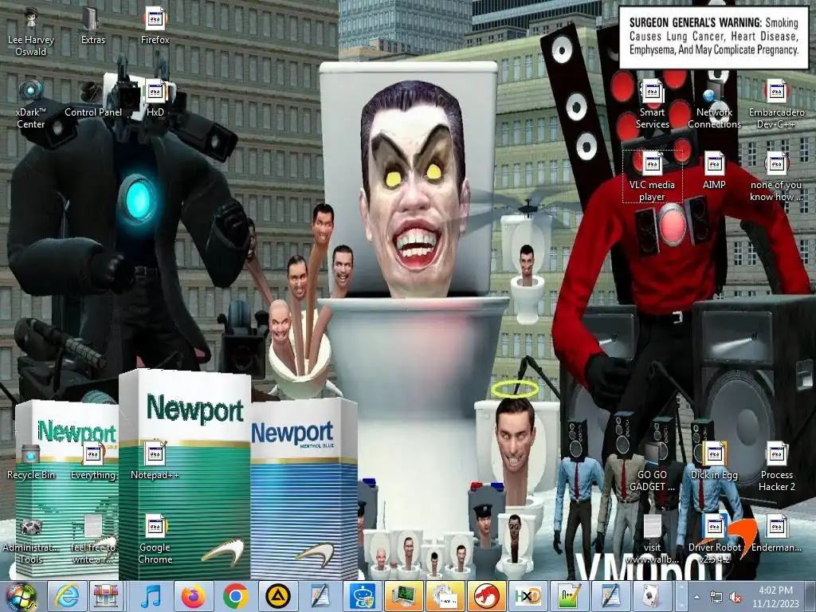Open the Extras desktop shortcut
816x612 pixels.
[92, 26]
